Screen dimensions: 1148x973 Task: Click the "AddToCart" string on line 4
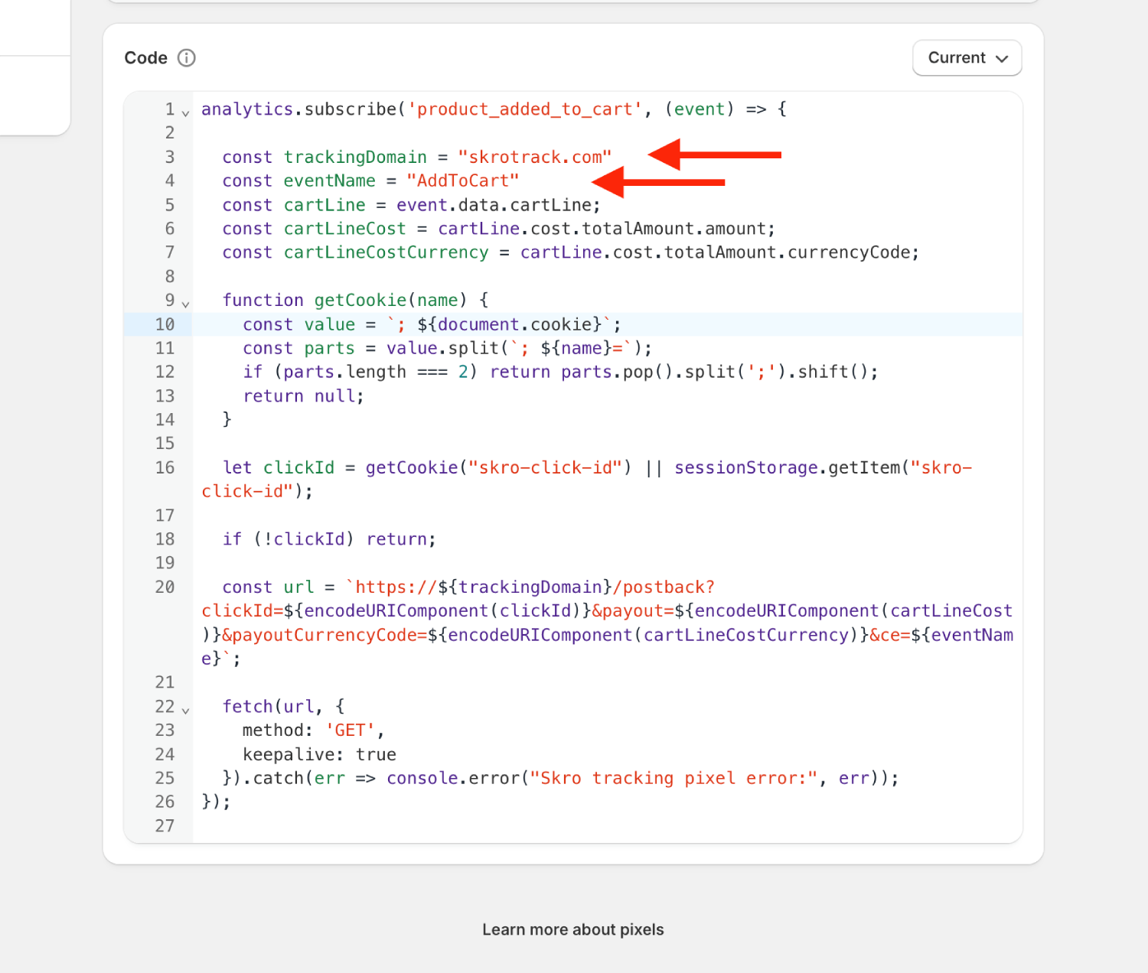[x=462, y=181]
